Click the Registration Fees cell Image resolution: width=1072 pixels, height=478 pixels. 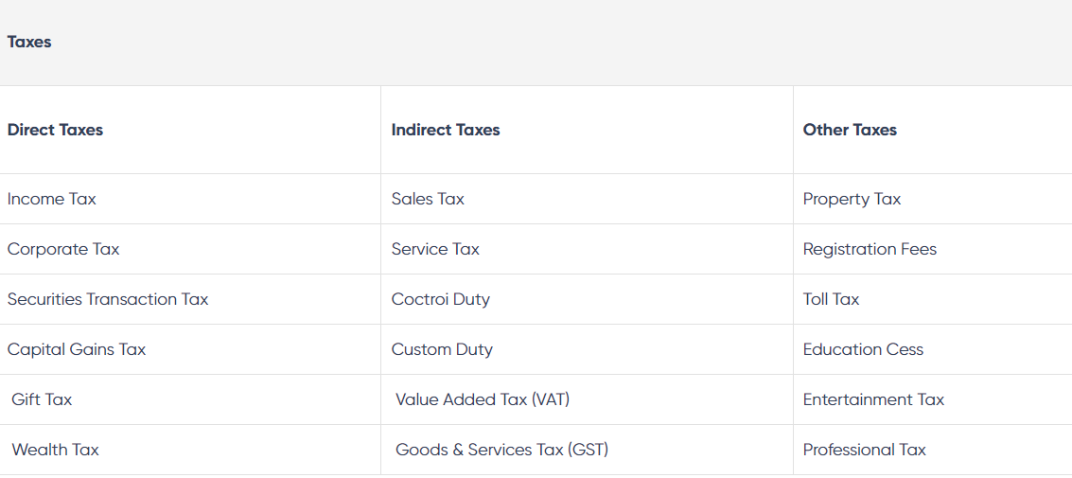[870, 249]
